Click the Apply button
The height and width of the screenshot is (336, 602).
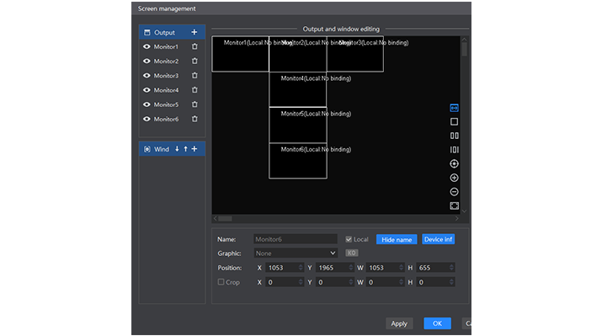399,323
